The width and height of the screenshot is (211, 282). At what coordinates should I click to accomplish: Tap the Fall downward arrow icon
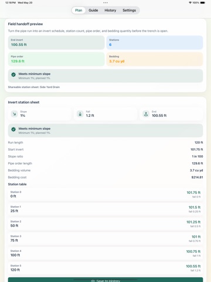coord(80,114)
